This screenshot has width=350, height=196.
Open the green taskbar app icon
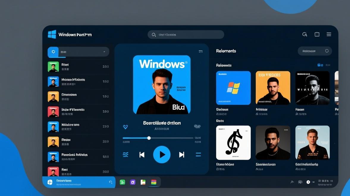(x=122, y=182)
